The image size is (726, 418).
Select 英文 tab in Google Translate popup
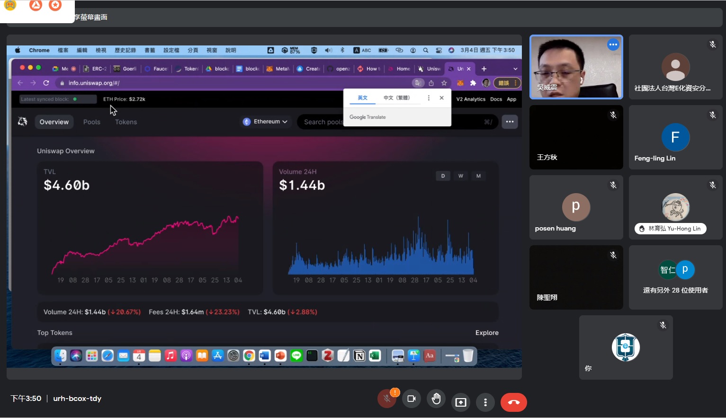tap(362, 98)
